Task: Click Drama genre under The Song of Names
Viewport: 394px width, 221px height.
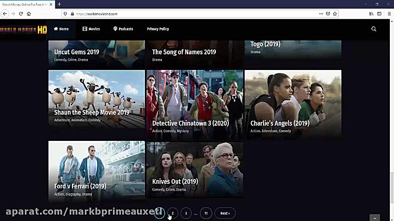Action: point(157,60)
